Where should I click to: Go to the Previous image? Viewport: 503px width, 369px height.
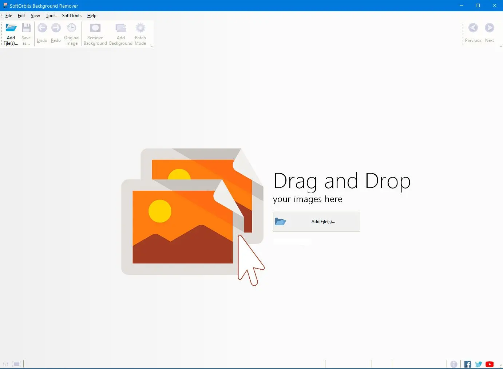(x=473, y=33)
